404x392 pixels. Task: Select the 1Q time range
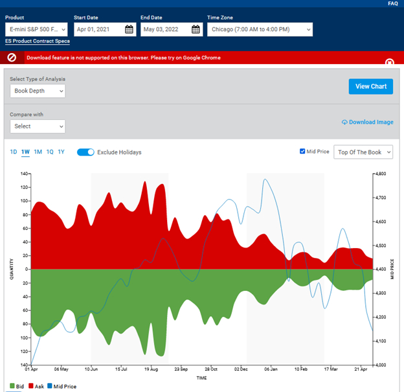[x=50, y=152]
